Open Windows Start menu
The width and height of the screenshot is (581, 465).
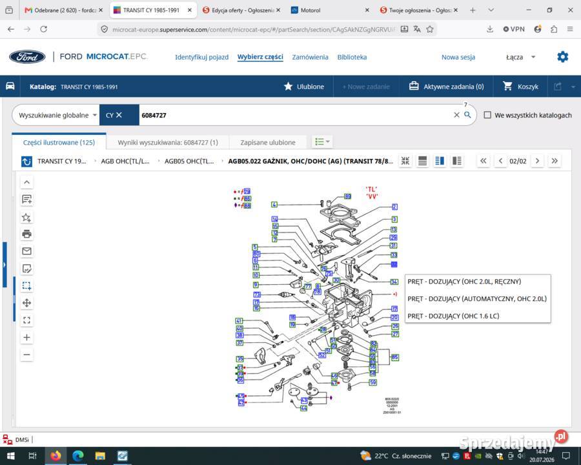coord(10,455)
